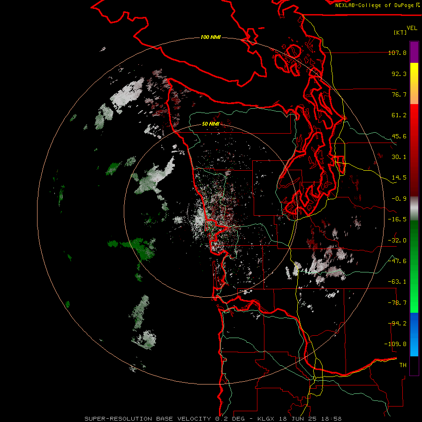Image resolution: width=422 pixels, height=422 pixels.
Task: Click the 61.2 velocity scale value
Action: [399, 115]
